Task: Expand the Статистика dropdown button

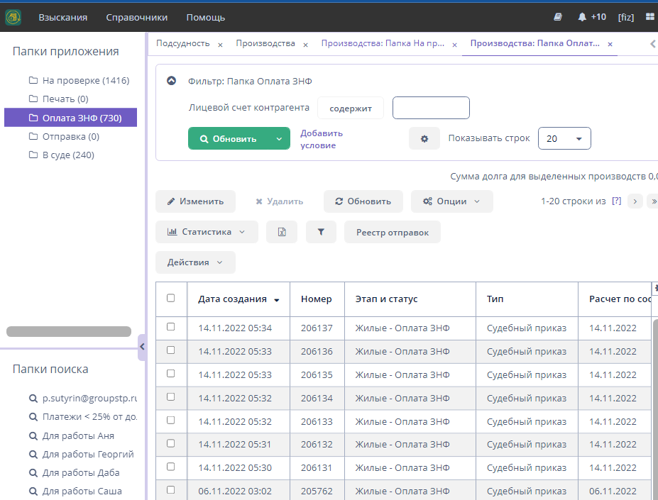Action: pyautogui.click(x=207, y=232)
